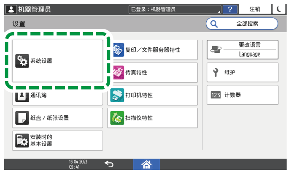291x172 pixels.
Task: Open 安装时的基本设置 icon
Action: (x=22, y=140)
